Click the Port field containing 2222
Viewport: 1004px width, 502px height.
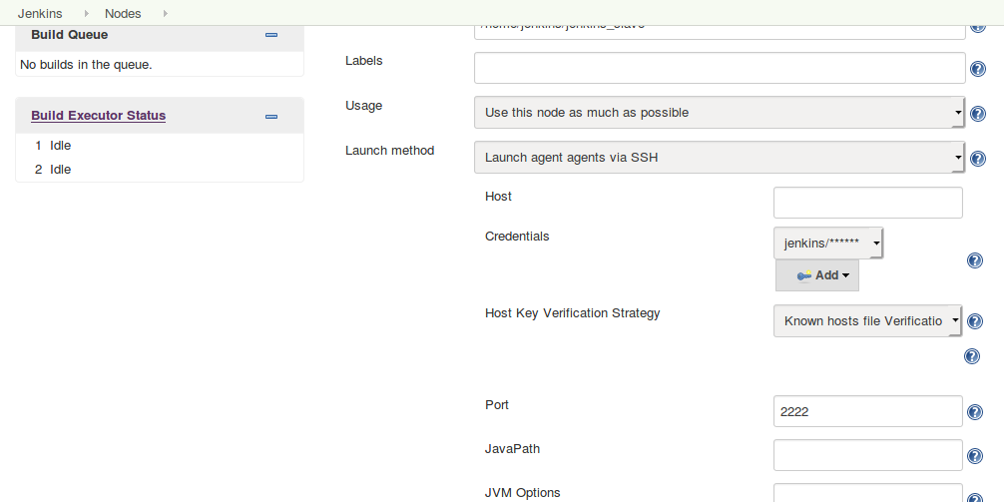(x=868, y=411)
